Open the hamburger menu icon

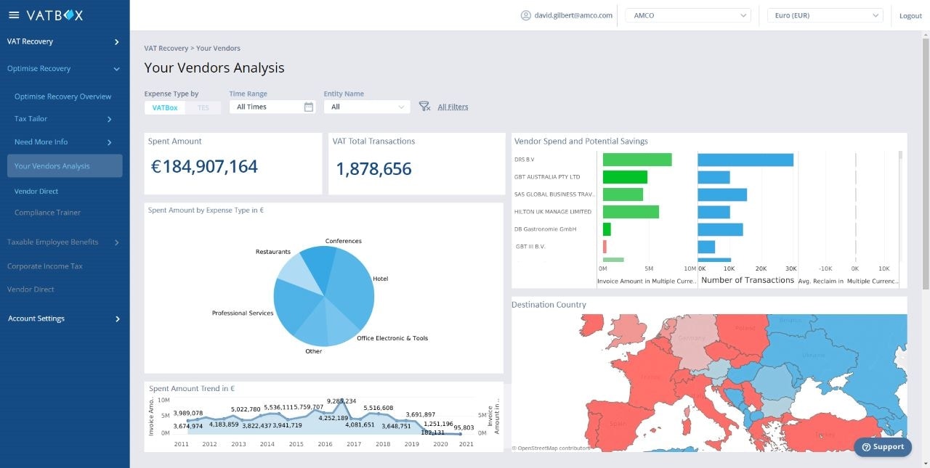[x=14, y=15]
